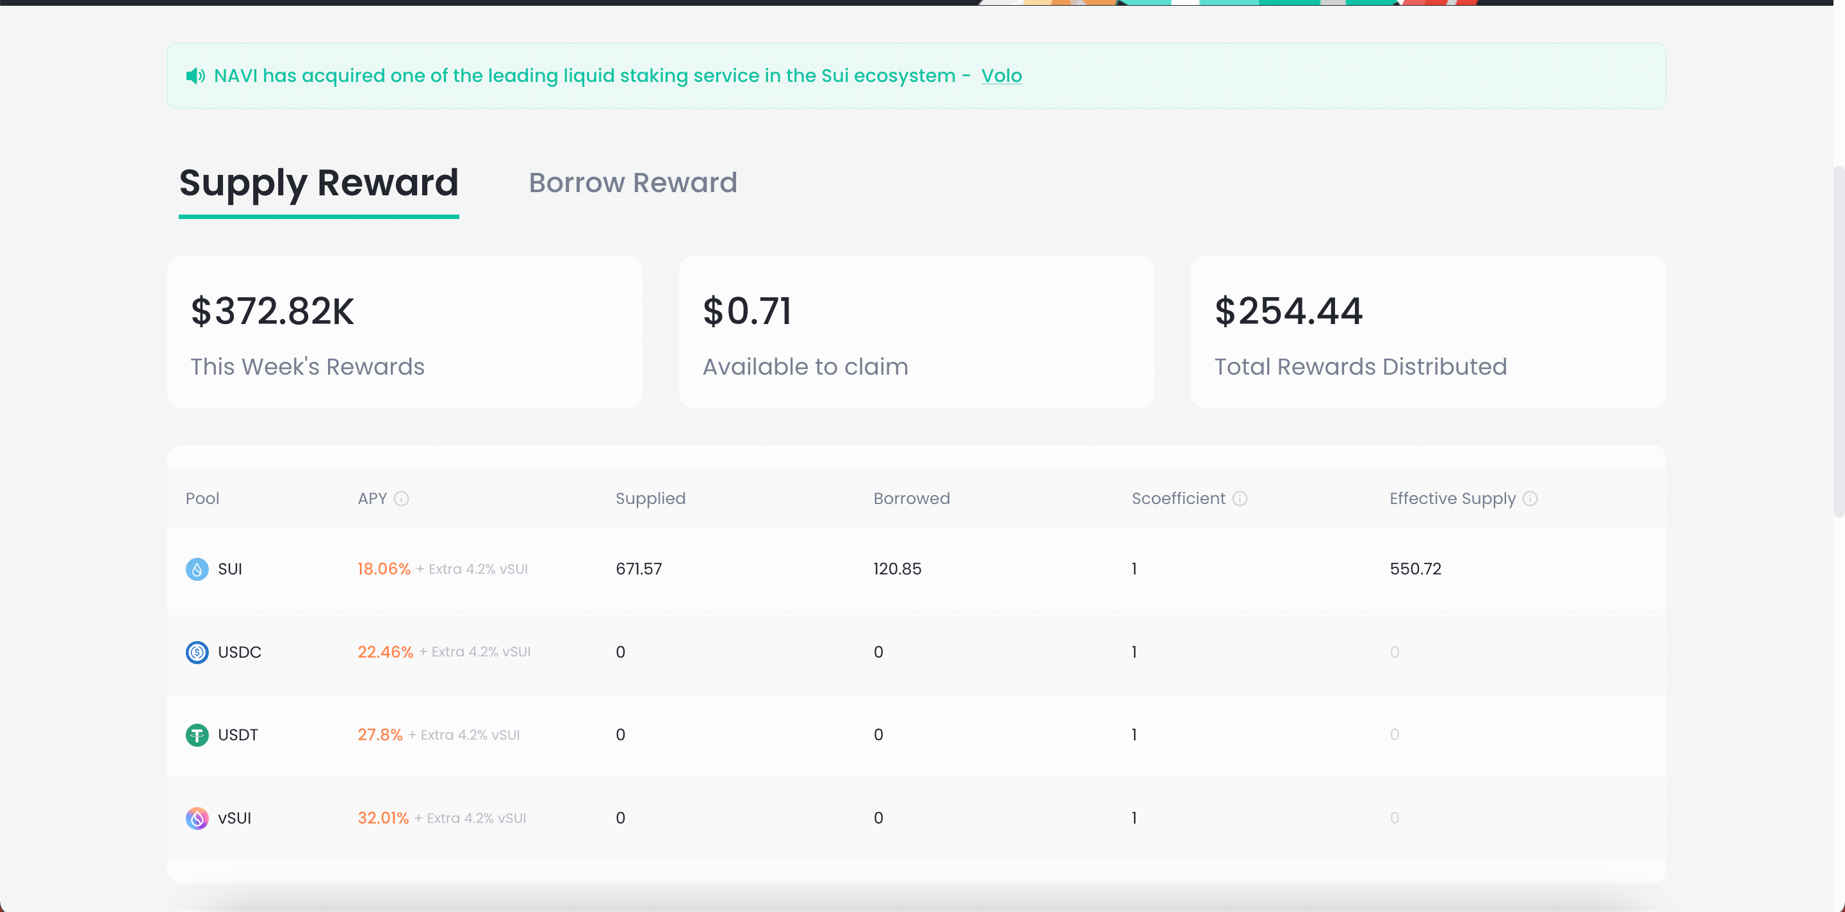Click the SUI 18.06% APY value

coord(384,569)
